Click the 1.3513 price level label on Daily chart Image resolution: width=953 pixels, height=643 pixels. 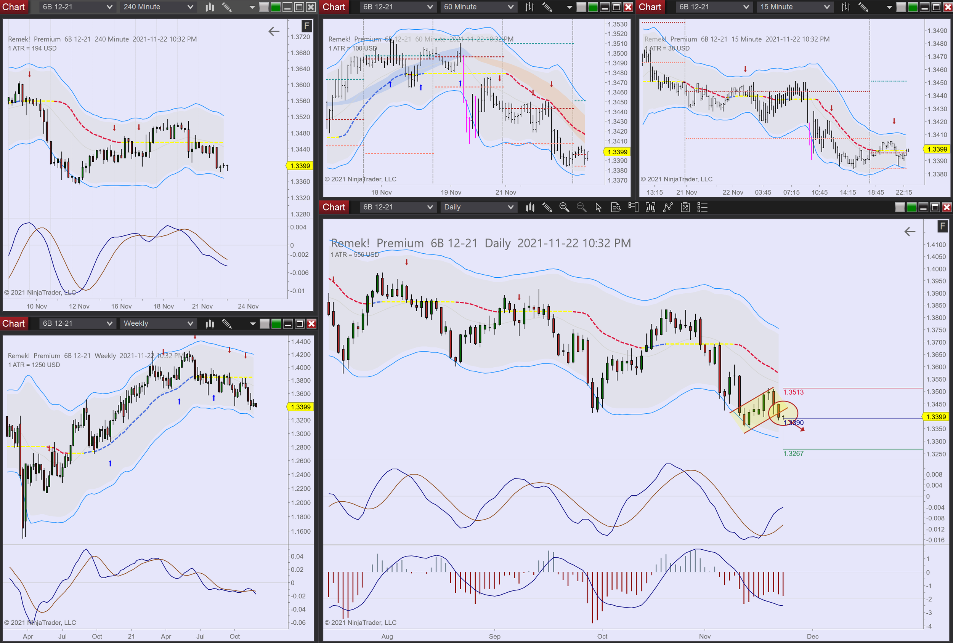tap(794, 392)
